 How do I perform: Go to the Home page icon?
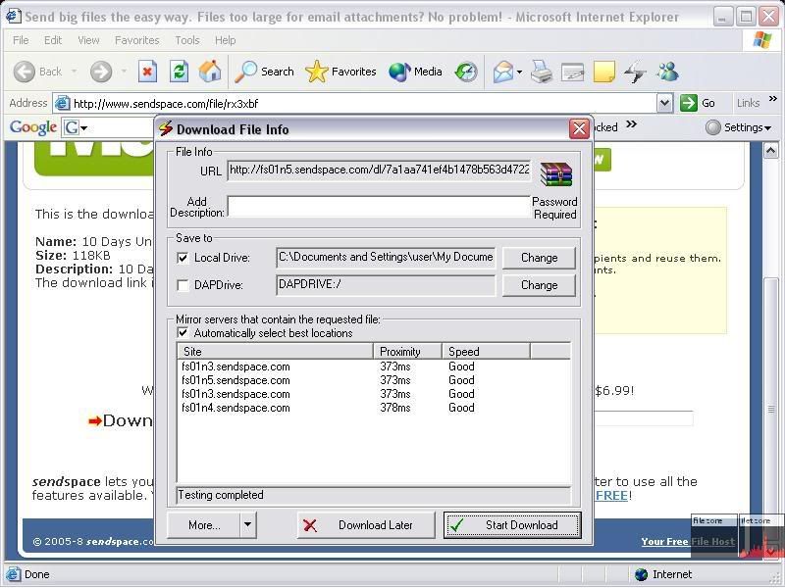click(x=210, y=72)
